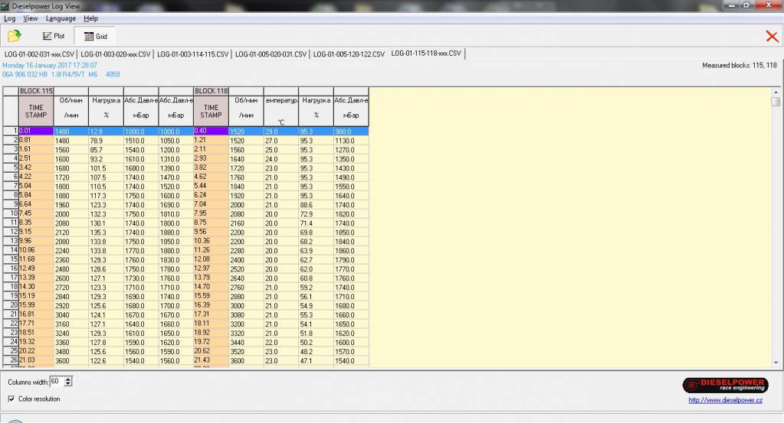Click the BLOCK 115 column header
This screenshot has width=784, height=423.
[36, 91]
